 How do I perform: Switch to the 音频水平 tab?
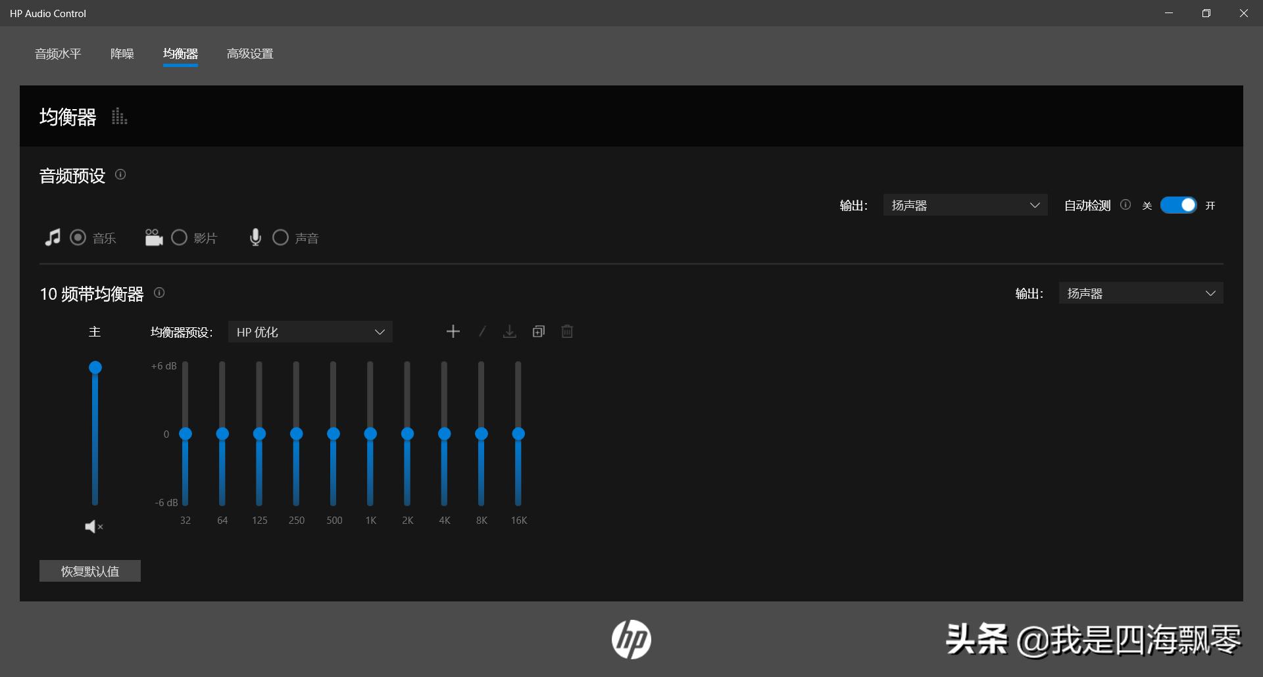tap(58, 54)
